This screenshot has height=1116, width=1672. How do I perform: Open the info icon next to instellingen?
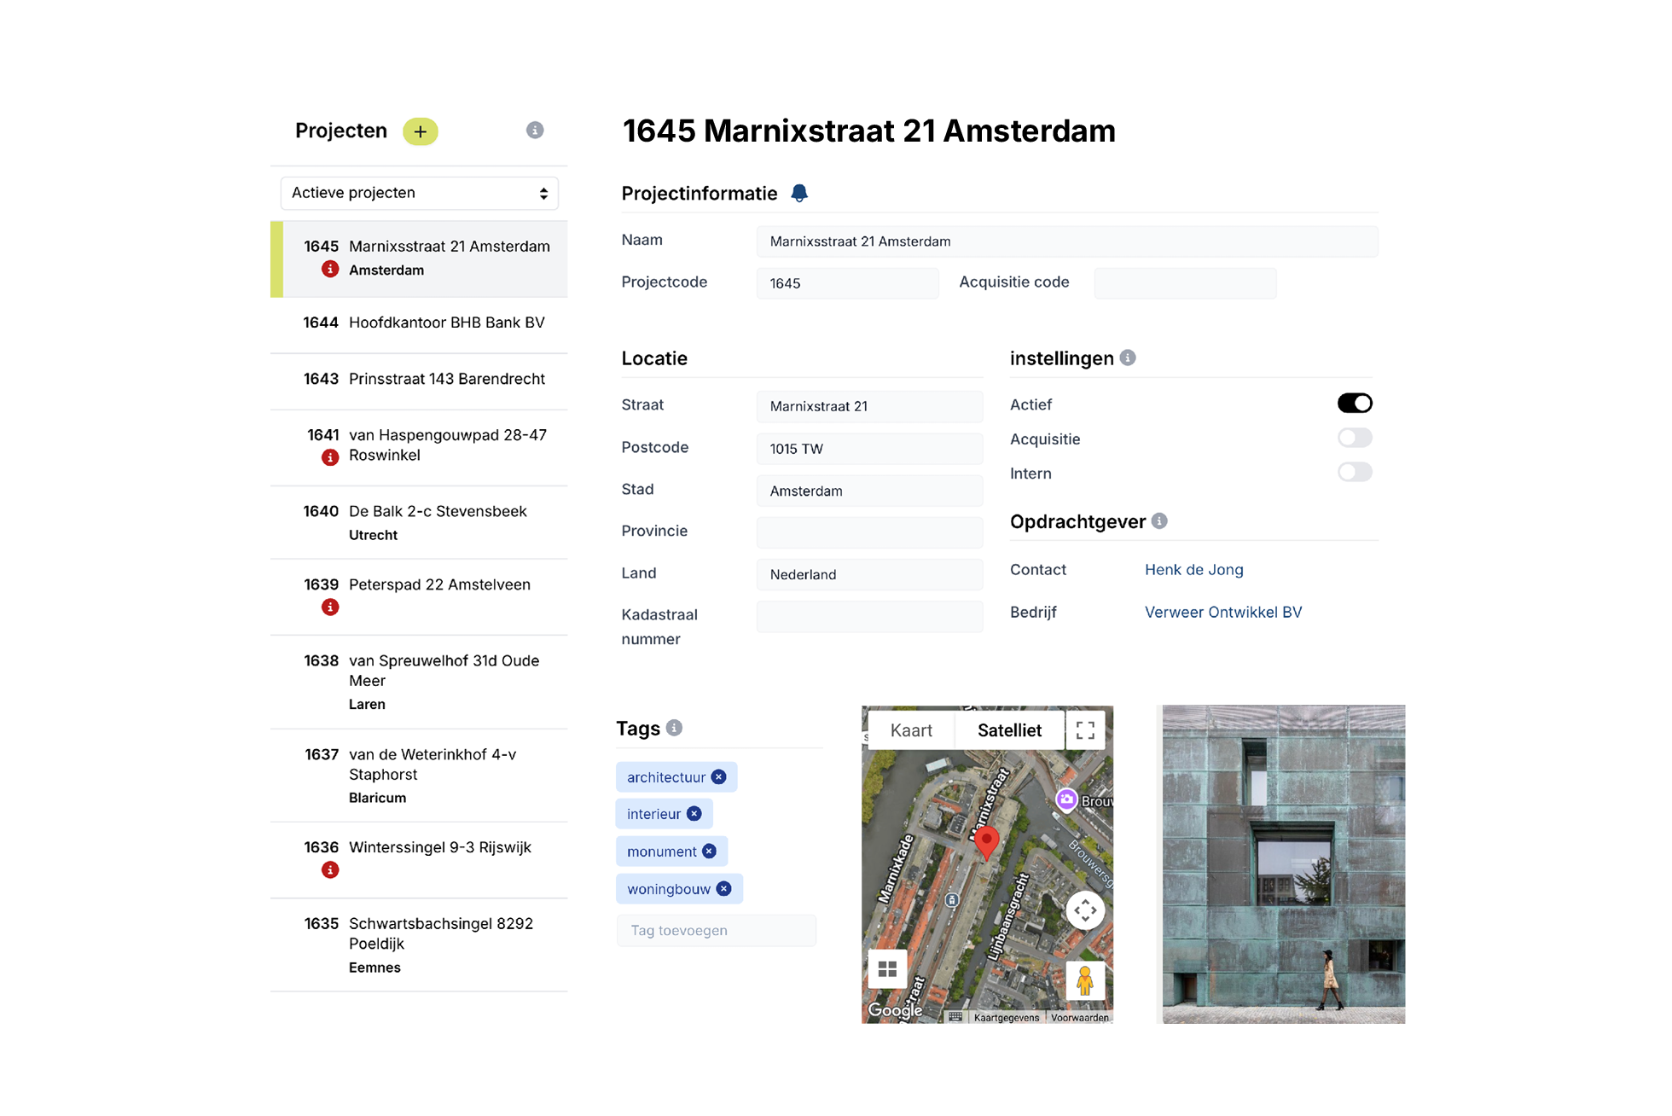coord(1128,357)
